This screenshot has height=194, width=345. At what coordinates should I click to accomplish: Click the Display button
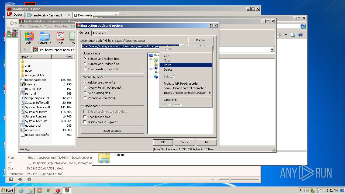(x=201, y=40)
